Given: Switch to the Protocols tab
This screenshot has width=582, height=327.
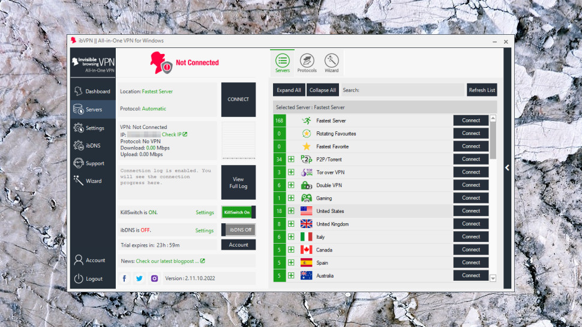Looking at the screenshot, I should pyautogui.click(x=307, y=62).
